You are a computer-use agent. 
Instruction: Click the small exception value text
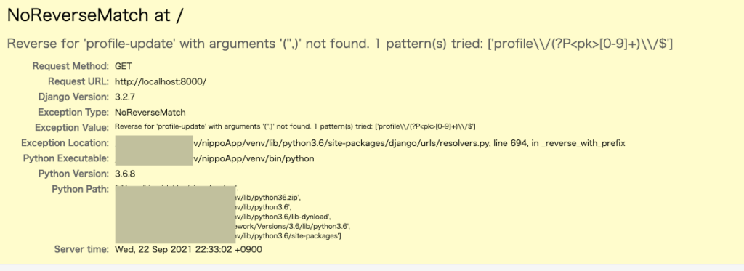[295, 127]
